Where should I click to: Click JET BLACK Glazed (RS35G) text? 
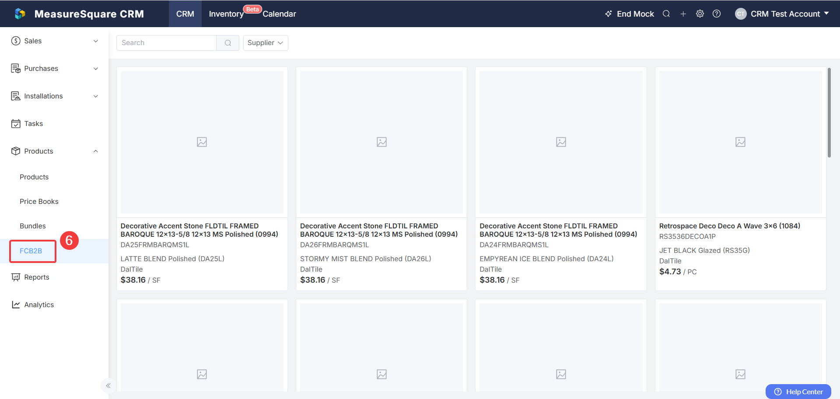[x=704, y=250]
